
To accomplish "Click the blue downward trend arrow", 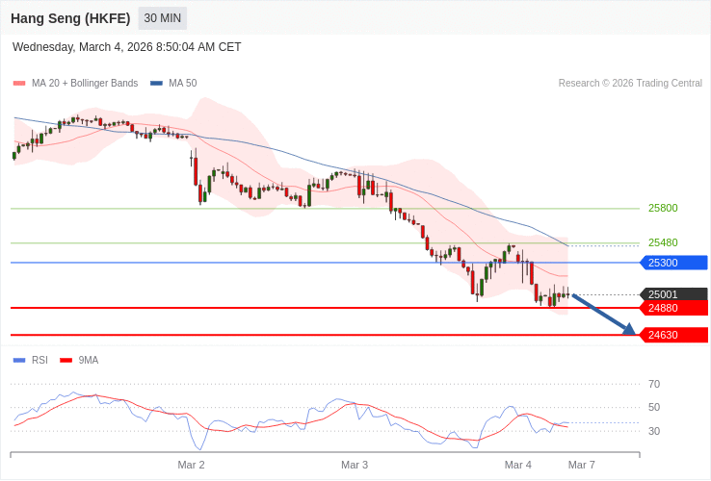I will 604,314.
